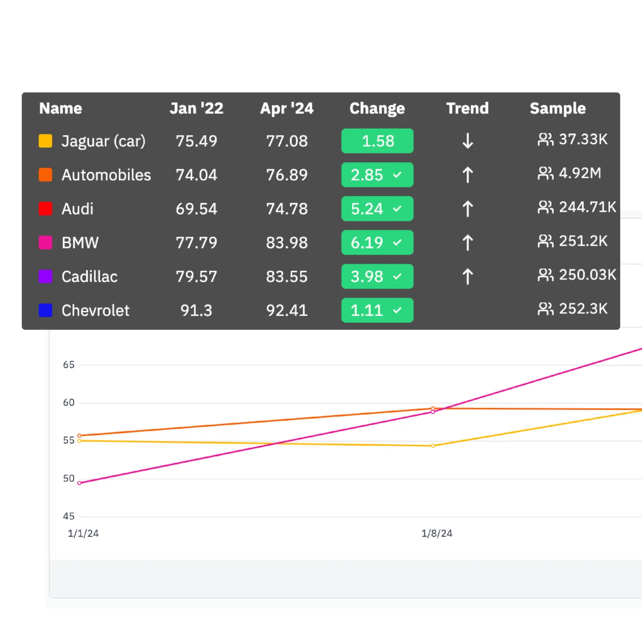Click the checkmark in the 6.19 change badge
Image resolution: width=642 pixels, height=642 pixels.
coord(397,243)
